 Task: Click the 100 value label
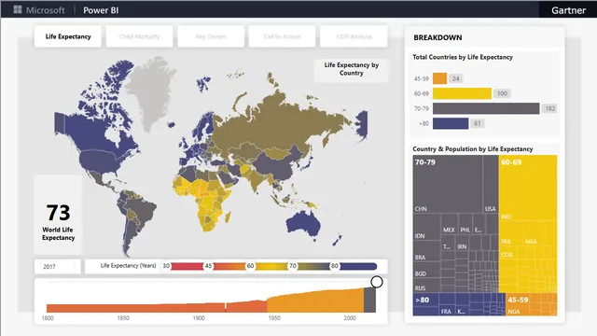click(502, 93)
